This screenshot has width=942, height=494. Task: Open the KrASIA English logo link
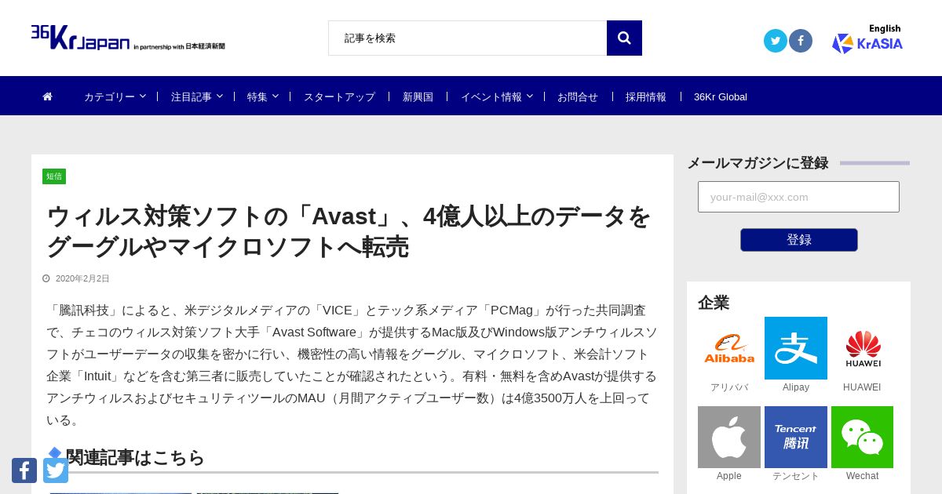(x=867, y=39)
